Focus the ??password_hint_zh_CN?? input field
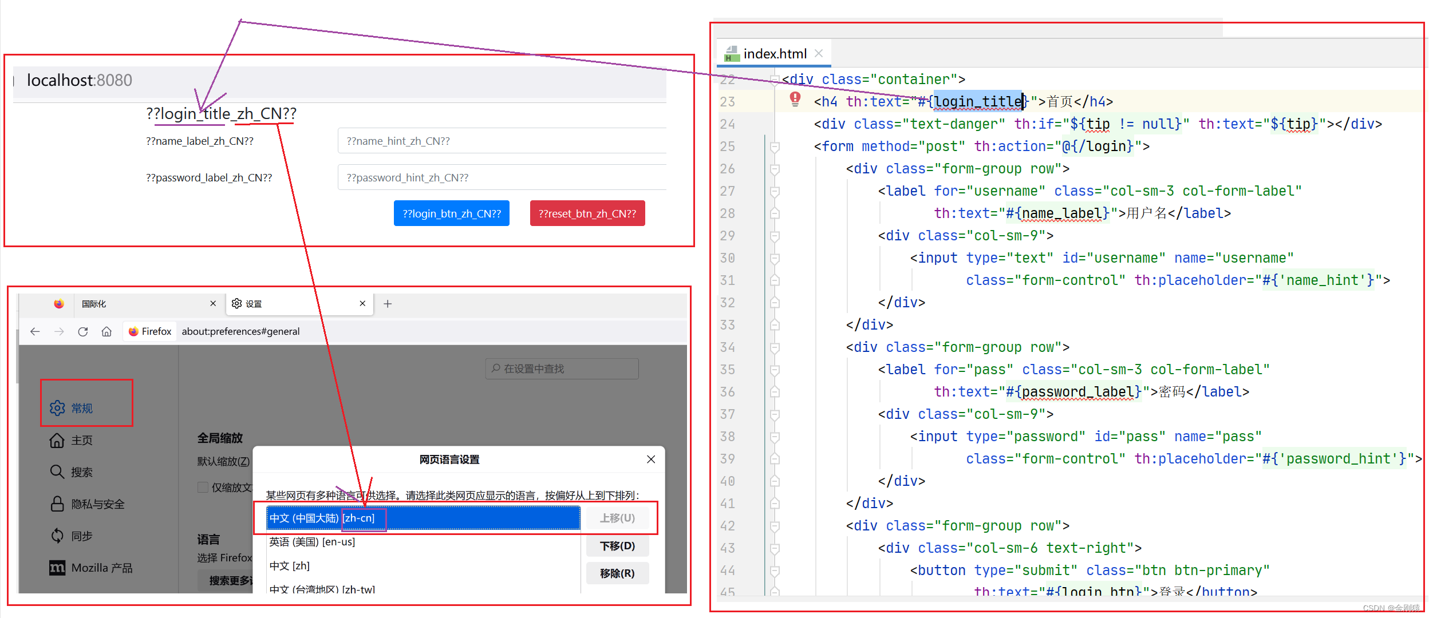Screen dimensions: 1429x618 (502, 177)
